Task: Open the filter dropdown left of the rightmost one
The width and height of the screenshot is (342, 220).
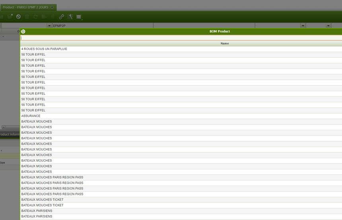Action: tap(303, 26)
